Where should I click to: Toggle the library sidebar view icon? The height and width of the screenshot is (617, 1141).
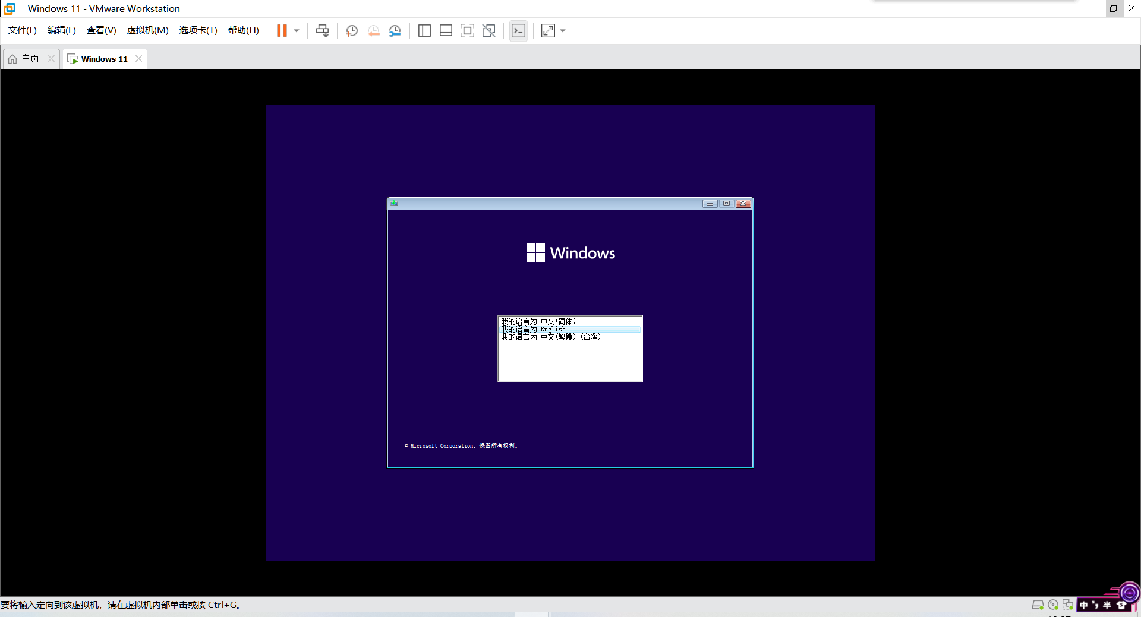point(424,31)
